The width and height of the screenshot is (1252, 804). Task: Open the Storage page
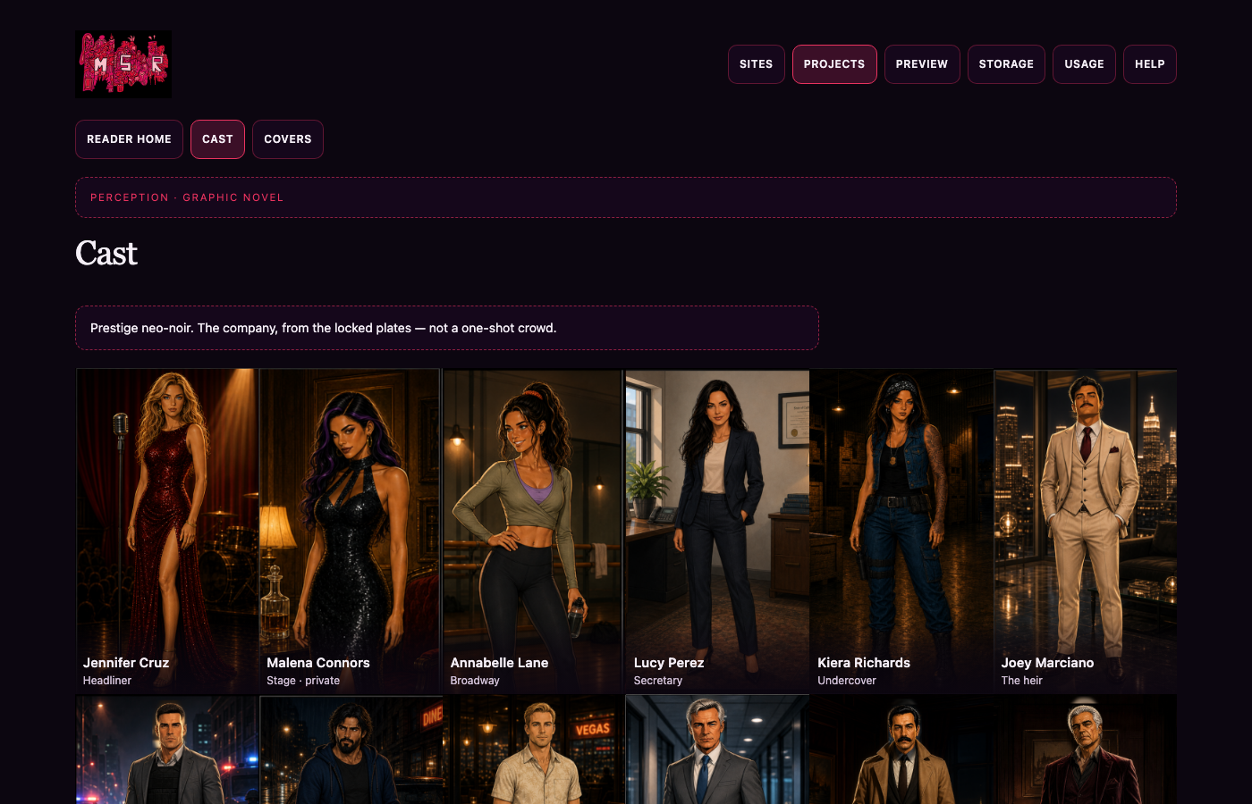[x=1006, y=64]
